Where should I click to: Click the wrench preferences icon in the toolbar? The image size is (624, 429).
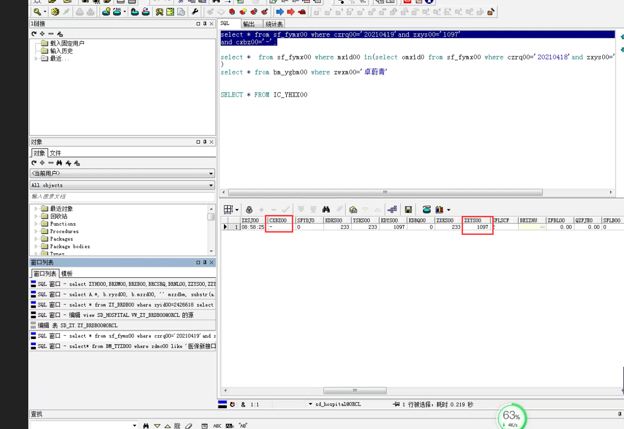pyautogui.click(x=195, y=12)
